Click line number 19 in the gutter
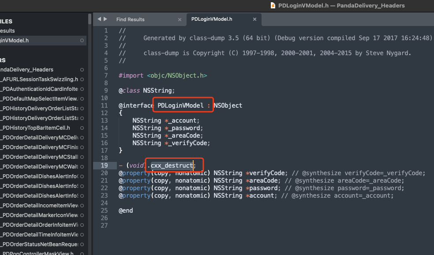 pos(104,165)
